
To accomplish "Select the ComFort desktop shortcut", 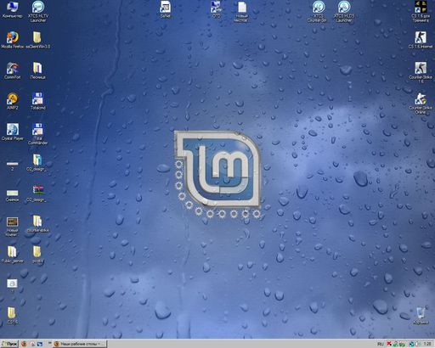I will (x=12, y=70).
